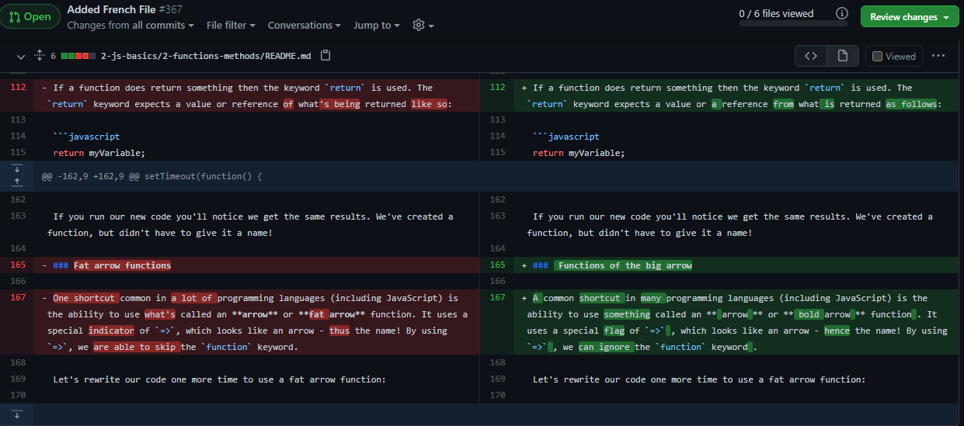Select right-side line number 167
Screen dimensions: 964x426
coord(497,298)
